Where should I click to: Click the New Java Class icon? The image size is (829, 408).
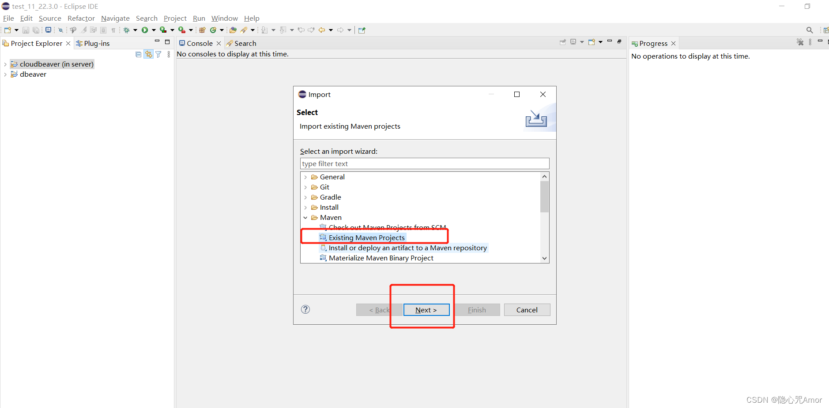tap(213, 30)
